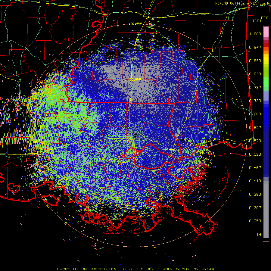Viewport: 271px width, 271px height.
Task: Click the 50 NMI range ring label
Action: 135,80
